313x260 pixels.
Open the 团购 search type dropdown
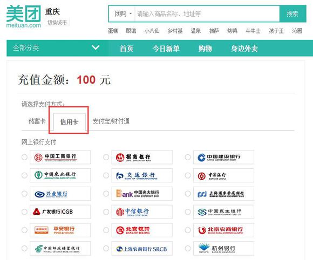point(123,13)
